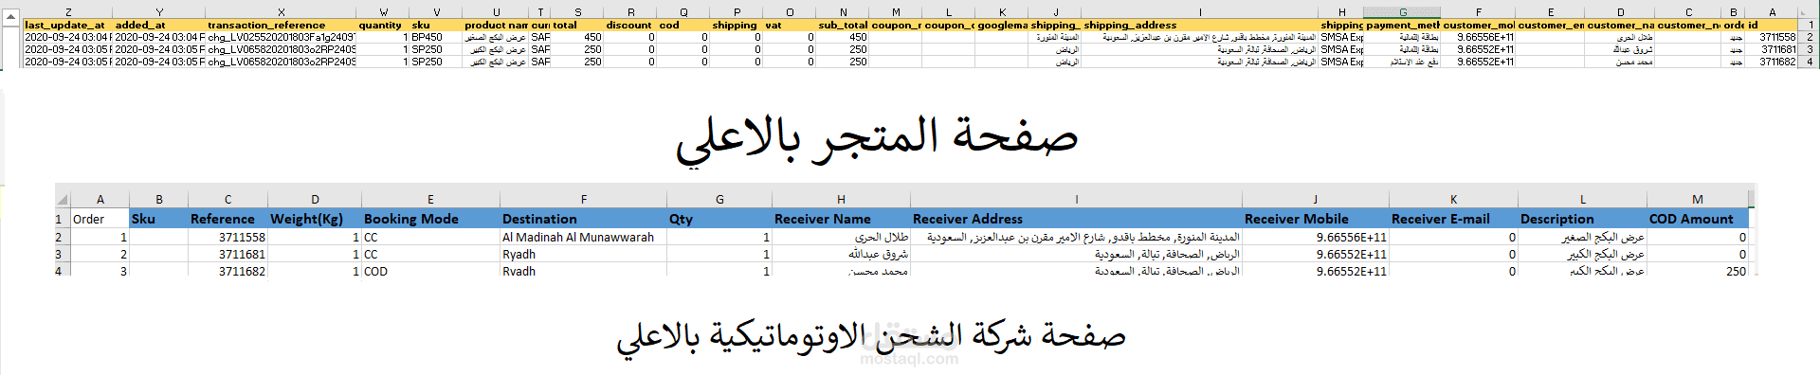Click the Destination header cell

[584, 219]
